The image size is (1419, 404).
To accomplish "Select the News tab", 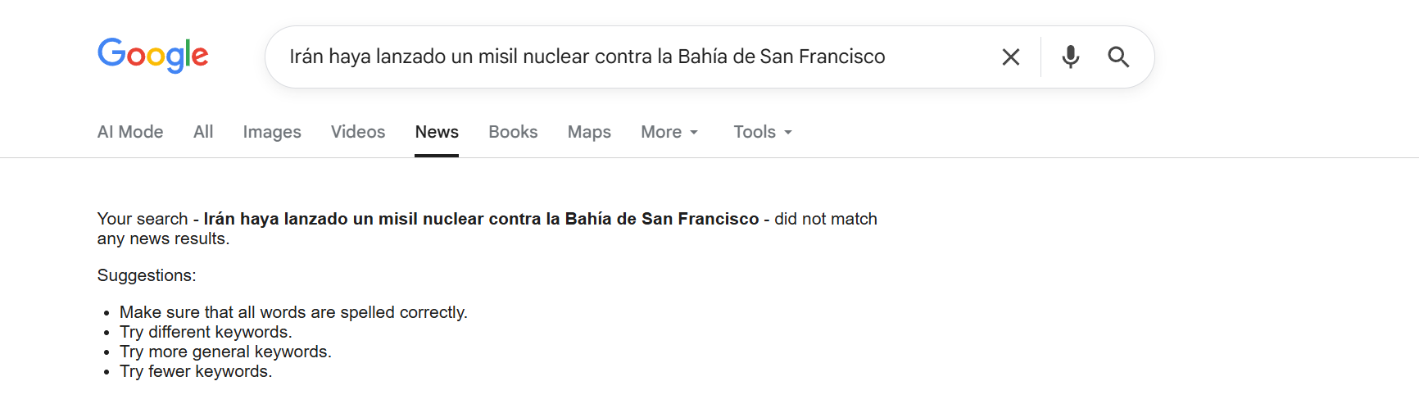I will tap(437, 132).
